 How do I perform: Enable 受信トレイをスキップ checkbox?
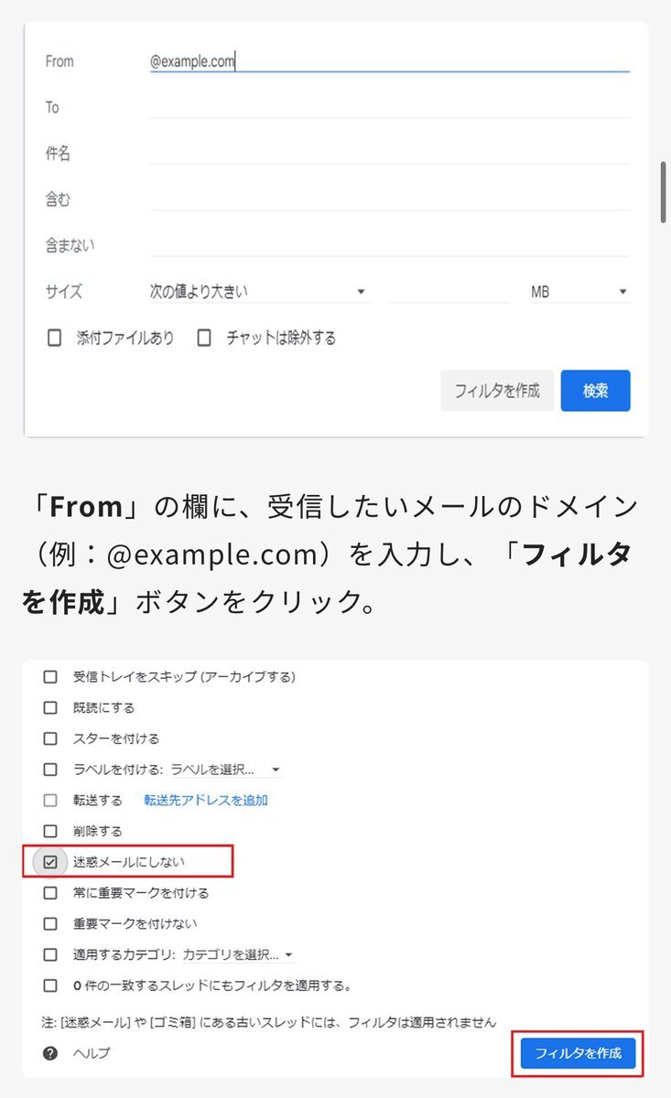(x=50, y=677)
